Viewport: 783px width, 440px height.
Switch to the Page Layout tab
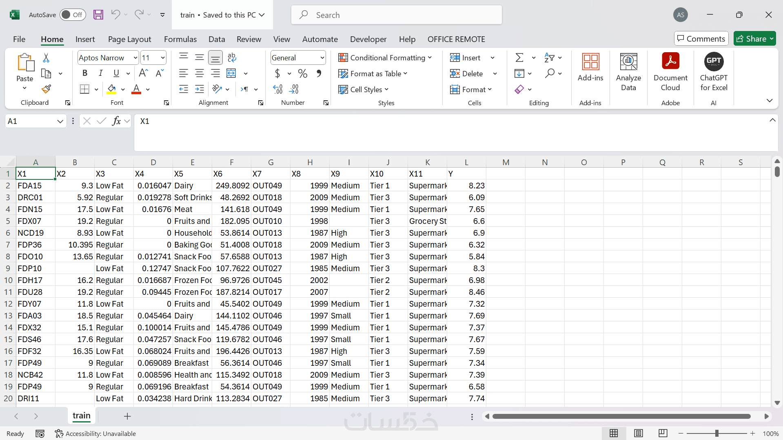tap(129, 39)
